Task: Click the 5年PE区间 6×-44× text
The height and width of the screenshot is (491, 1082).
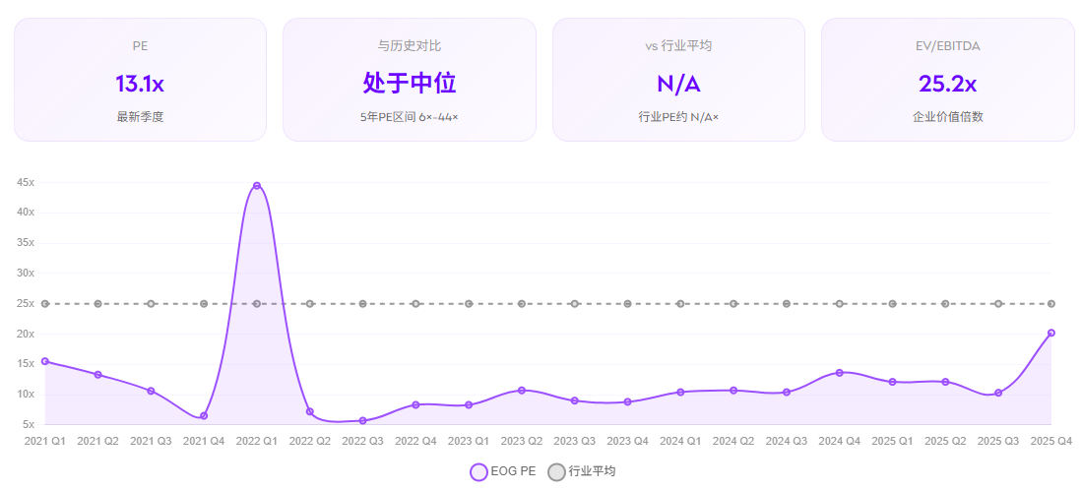Action: pos(410,117)
